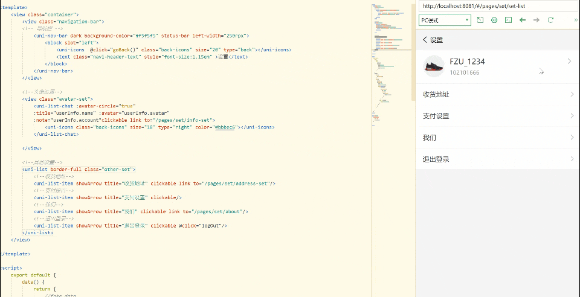Click the localhost URL address field
580x297 pixels.
(500, 6)
